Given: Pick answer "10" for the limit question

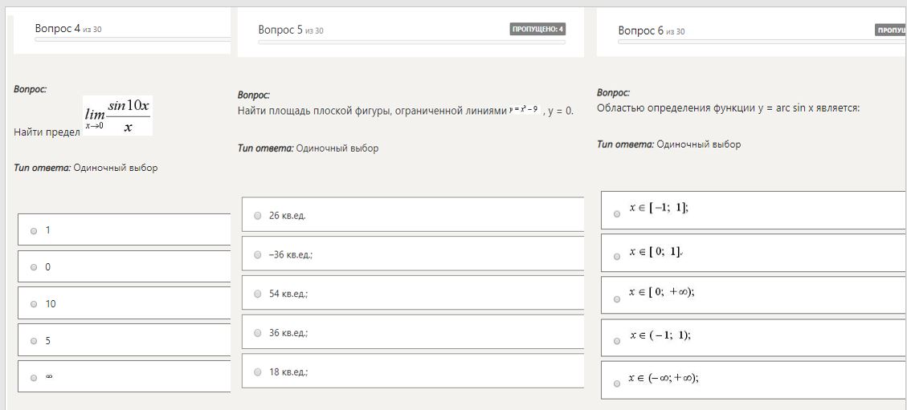Looking at the screenshot, I should 34,304.
